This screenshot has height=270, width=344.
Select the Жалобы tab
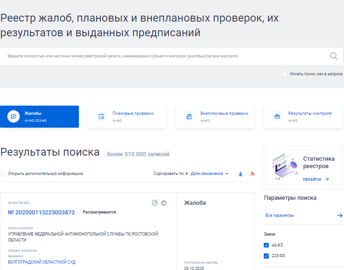[x=39, y=117]
